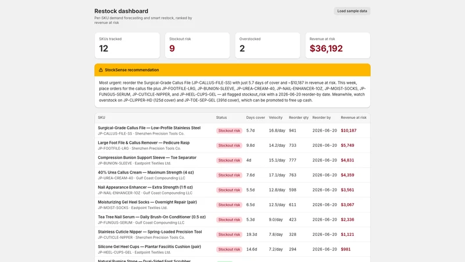The height and width of the screenshot is (262, 465).
Task: Click the Revenue at risk column header
Action: [353, 118]
